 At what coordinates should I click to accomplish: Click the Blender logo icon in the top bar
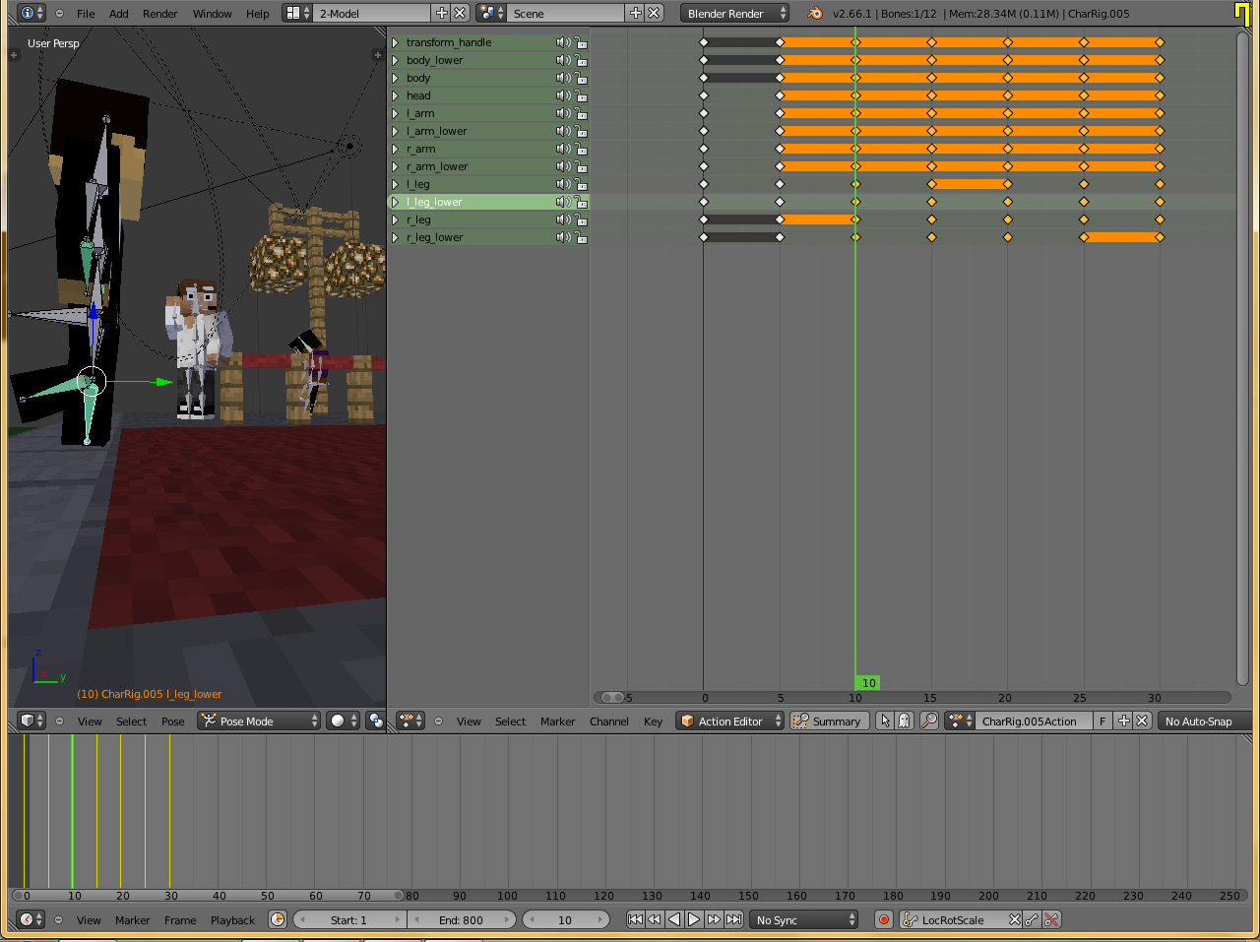815,13
